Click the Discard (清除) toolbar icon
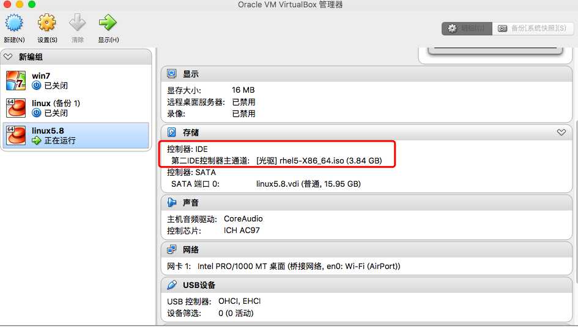Viewport: 578px width, 327px height. pos(78,23)
